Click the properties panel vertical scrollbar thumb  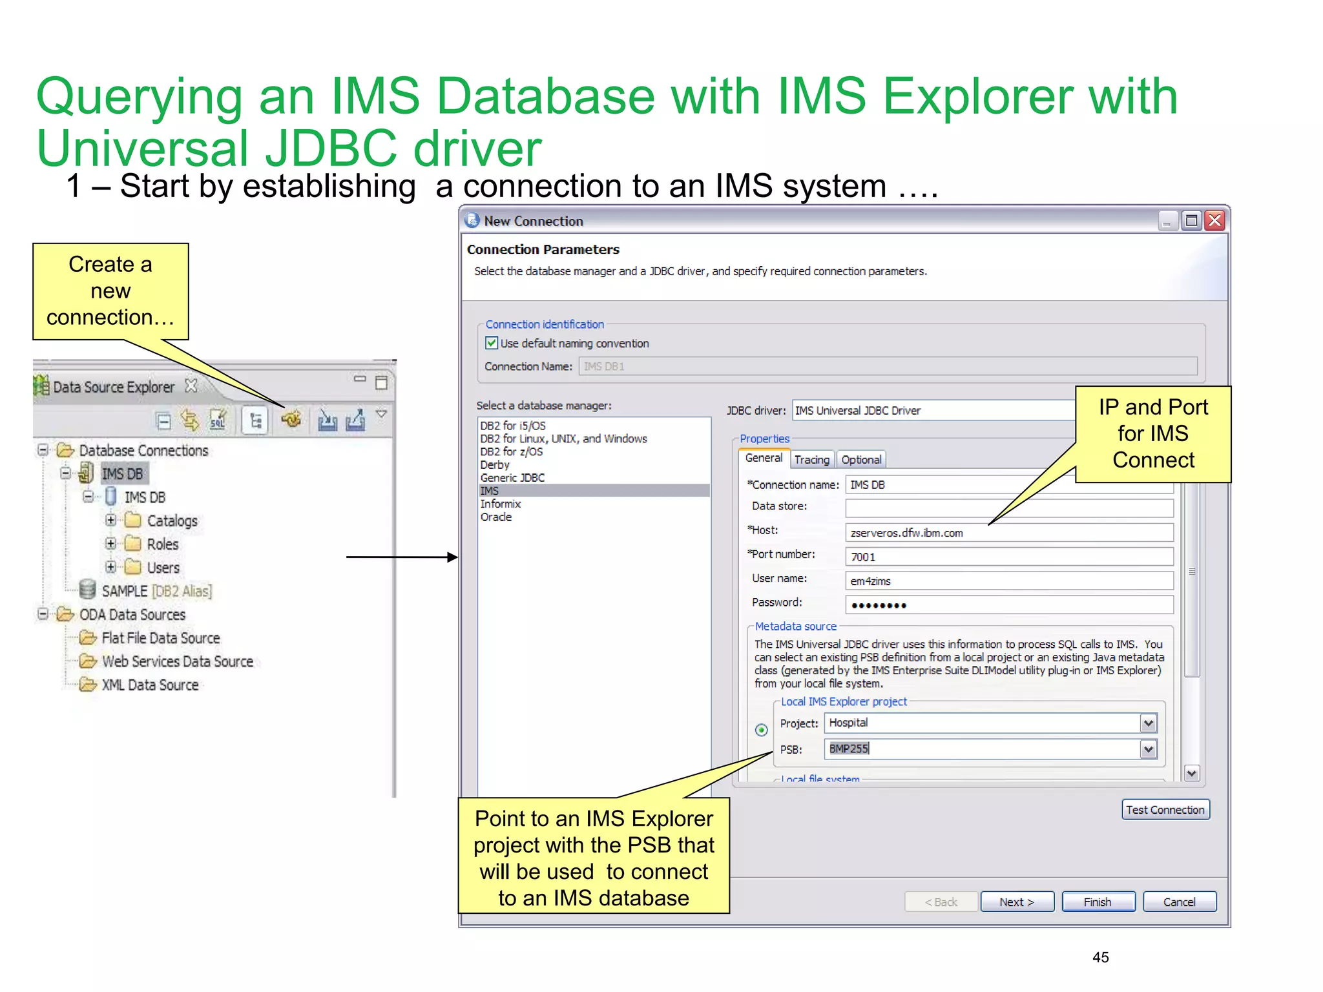(x=1192, y=579)
